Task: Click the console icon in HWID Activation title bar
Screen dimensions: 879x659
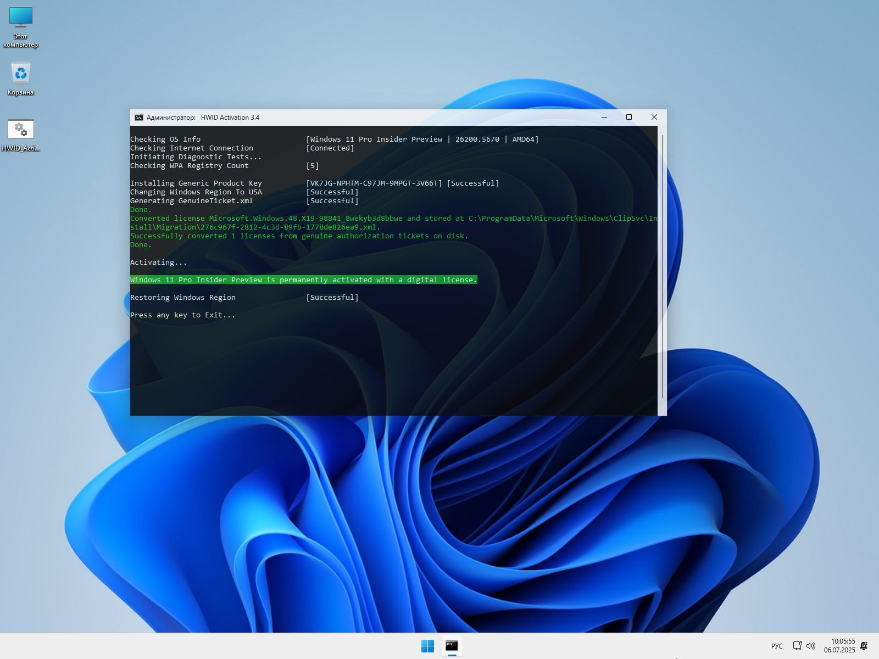Action: tap(139, 118)
